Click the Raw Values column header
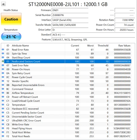This screenshot has height=140, width=137. 124,46
